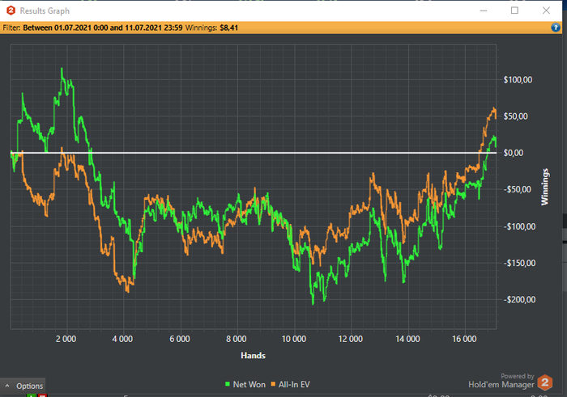
Task: Maximize the Results Graph window
Action: 514,11
